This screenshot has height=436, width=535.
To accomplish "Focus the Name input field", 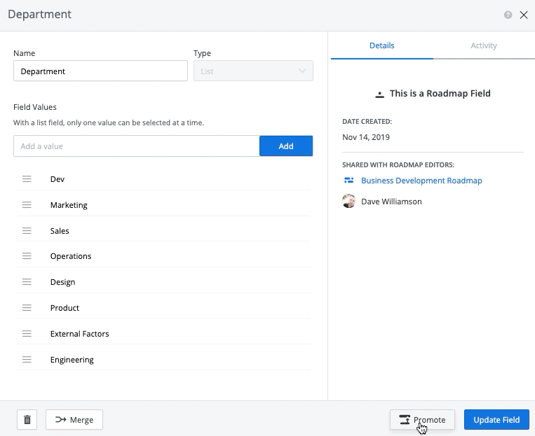I will (x=100, y=71).
